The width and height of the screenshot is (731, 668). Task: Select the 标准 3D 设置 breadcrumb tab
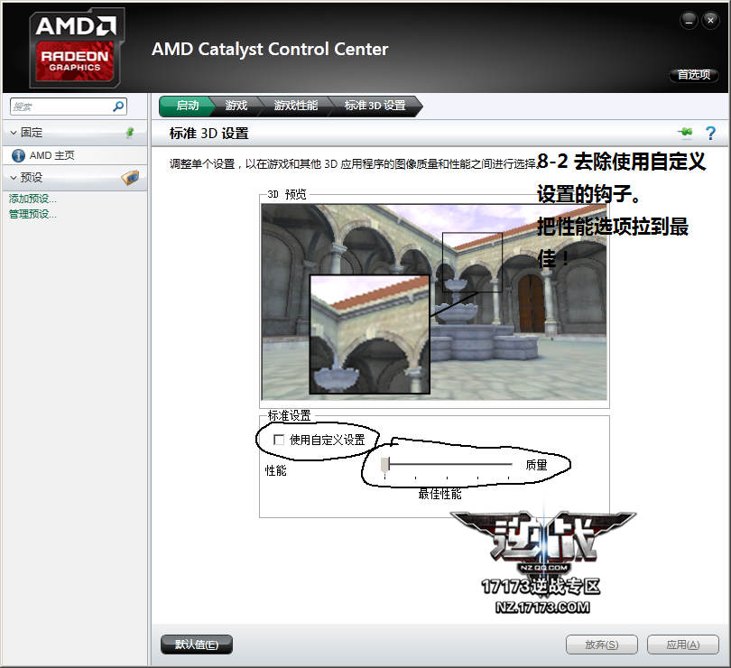[375, 106]
